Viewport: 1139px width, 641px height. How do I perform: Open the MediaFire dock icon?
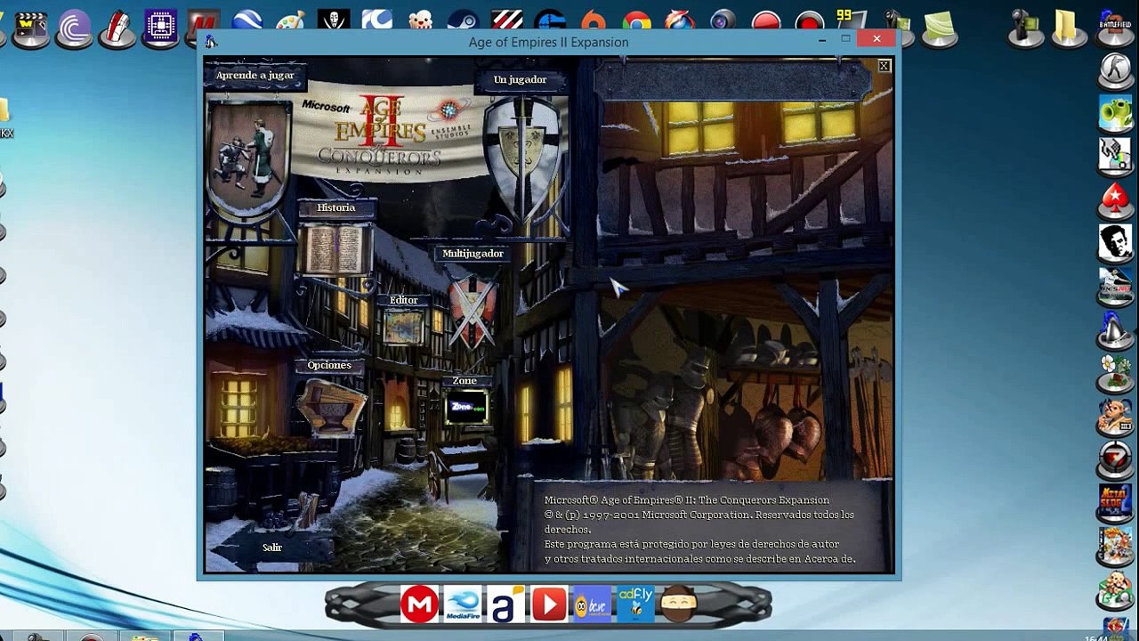pyautogui.click(x=463, y=605)
